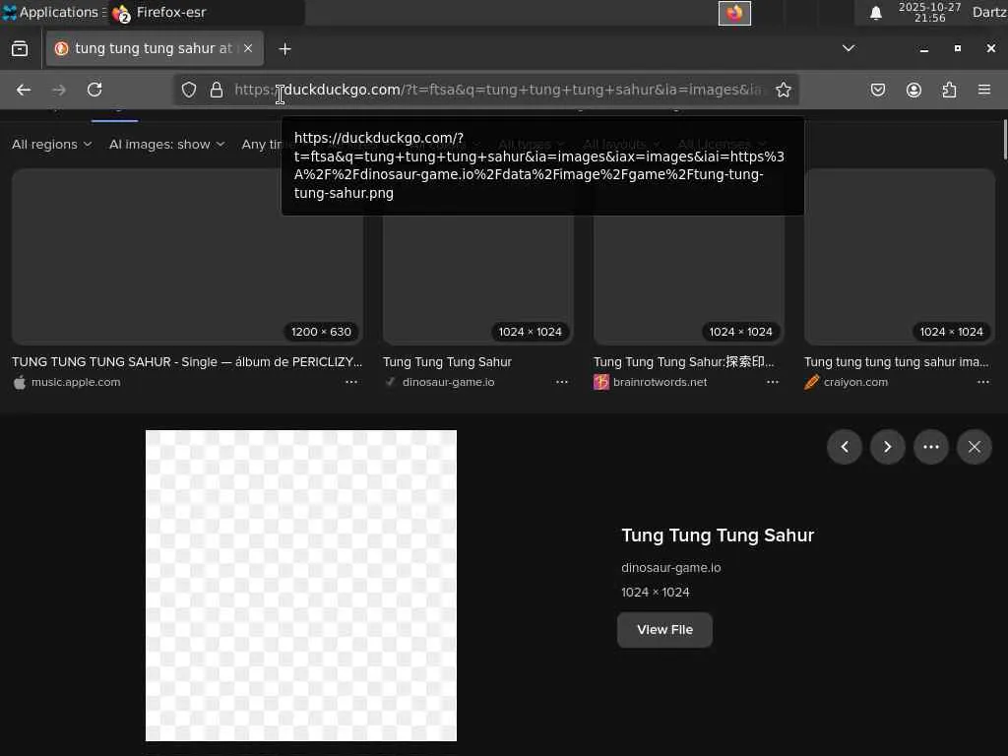Click the system notification bell

[875, 13]
